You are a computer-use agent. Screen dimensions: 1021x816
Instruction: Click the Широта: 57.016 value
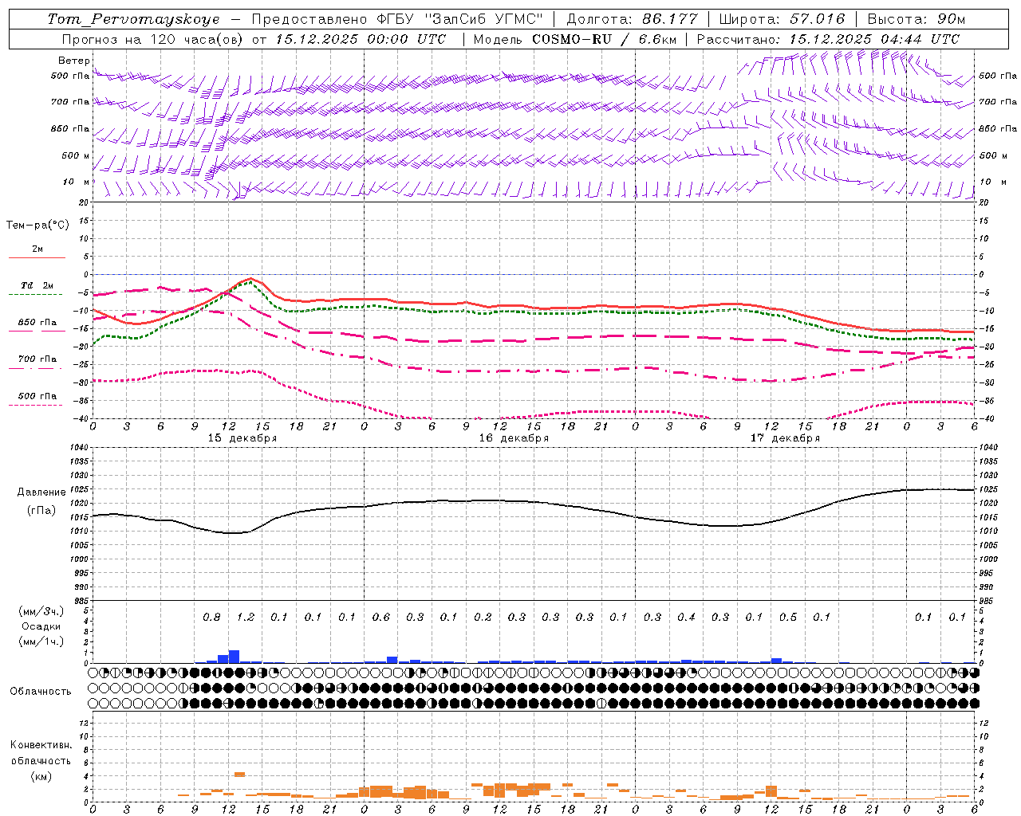tap(783, 19)
